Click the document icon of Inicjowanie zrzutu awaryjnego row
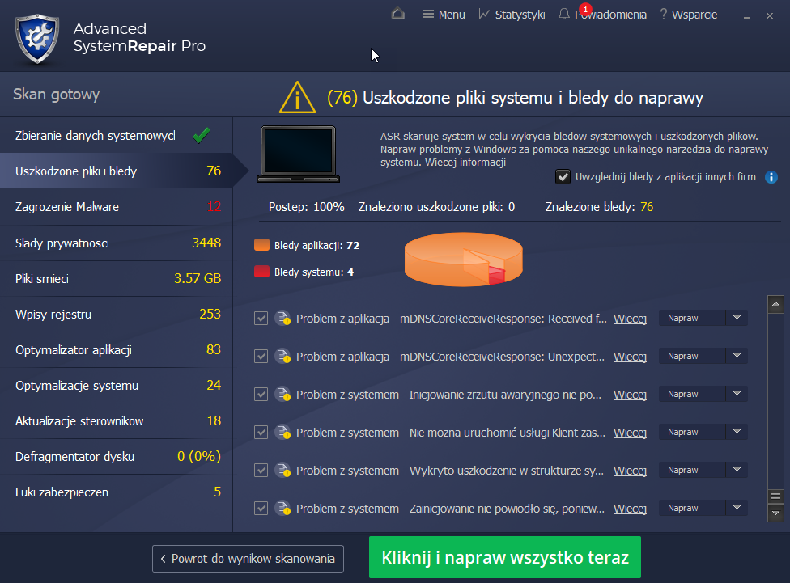This screenshot has width=790, height=583. tap(283, 395)
